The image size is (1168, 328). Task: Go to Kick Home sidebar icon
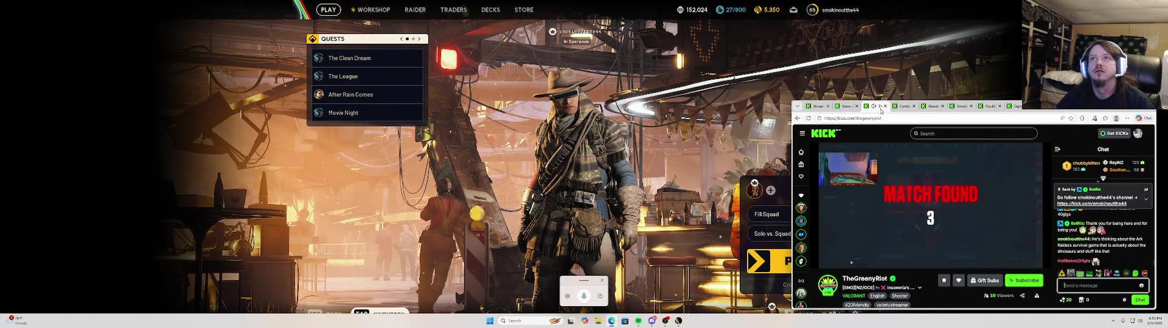[801, 152]
